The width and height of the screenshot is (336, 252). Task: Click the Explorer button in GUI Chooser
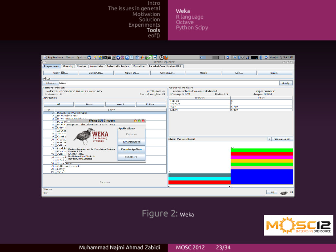pyautogui.click(x=131, y=134)
